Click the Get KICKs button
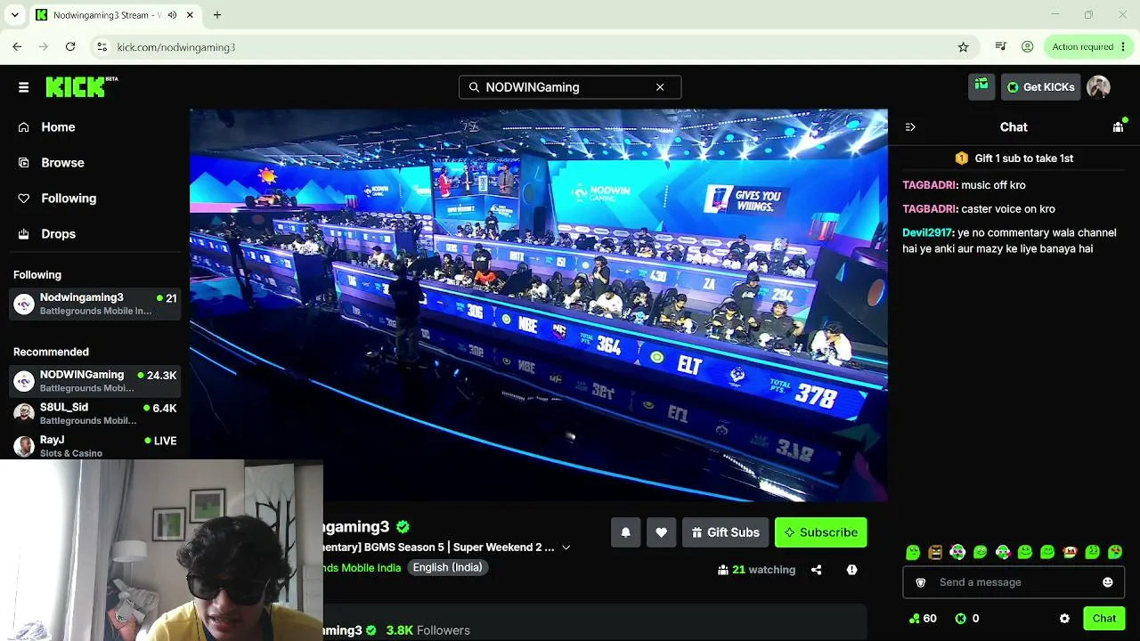 click(x=1040, y=87)
